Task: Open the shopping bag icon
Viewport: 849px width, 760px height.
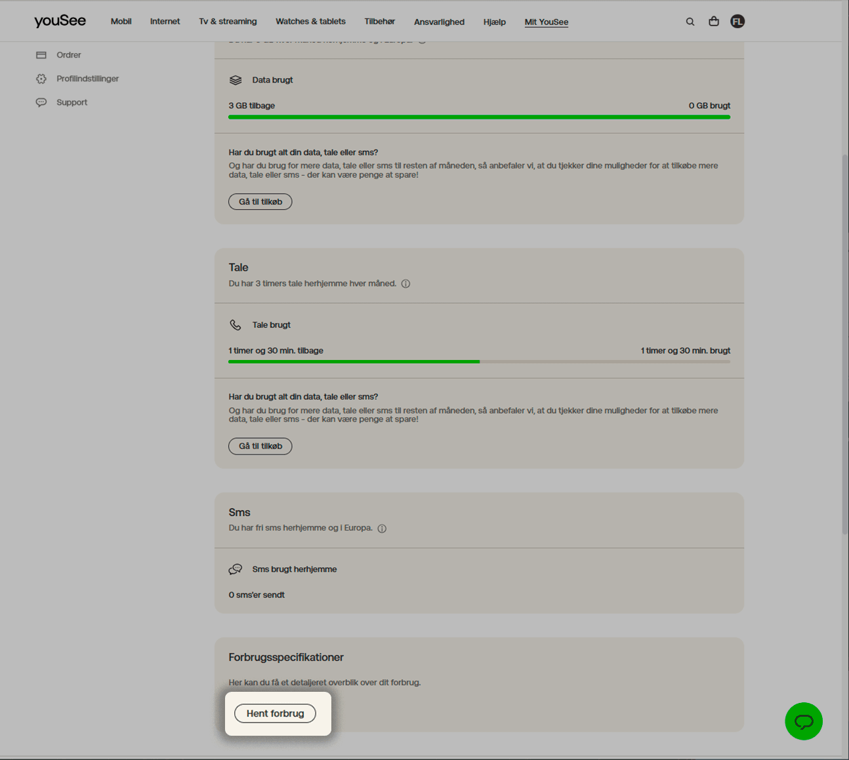Action: point(714,22)
